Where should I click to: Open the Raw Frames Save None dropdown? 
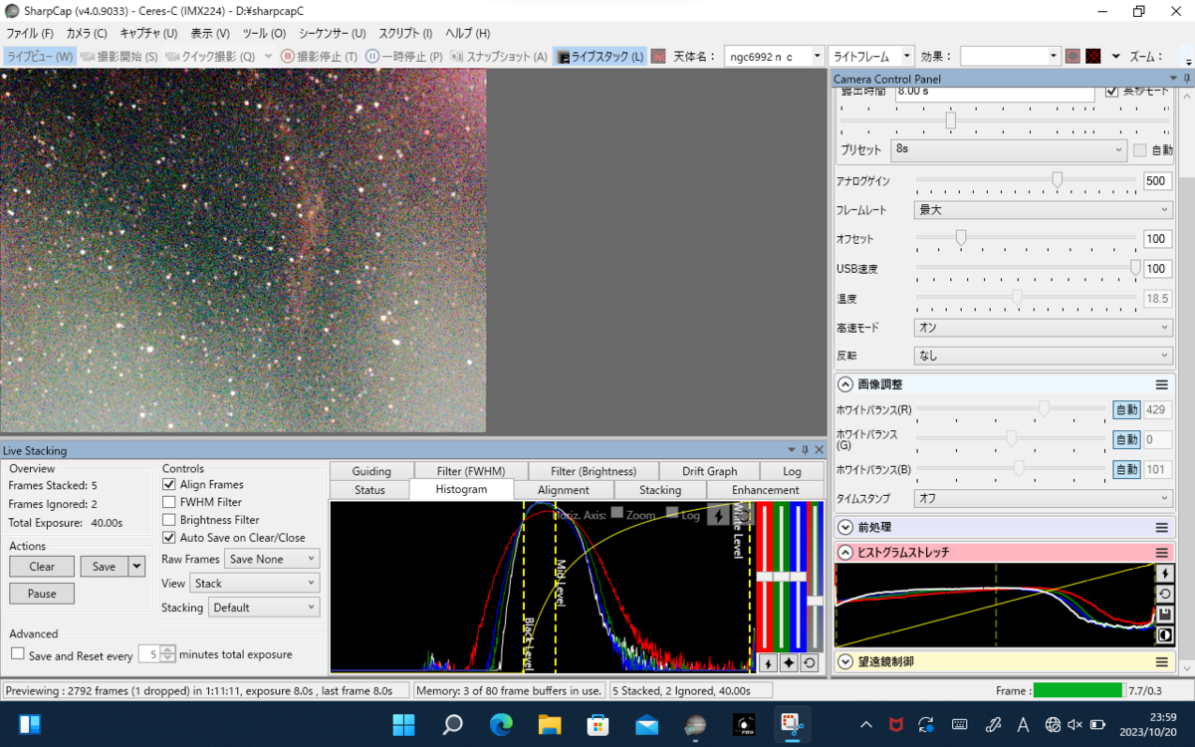[271, 559]
